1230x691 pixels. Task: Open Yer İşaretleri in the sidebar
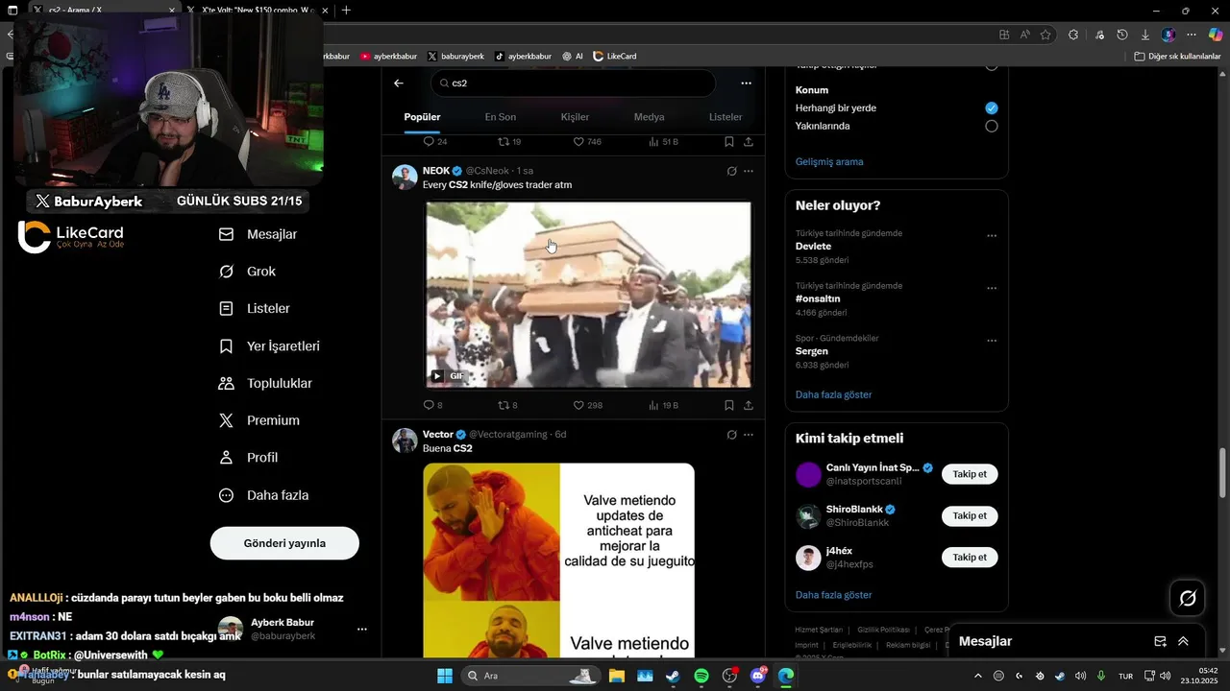(269, 346)
